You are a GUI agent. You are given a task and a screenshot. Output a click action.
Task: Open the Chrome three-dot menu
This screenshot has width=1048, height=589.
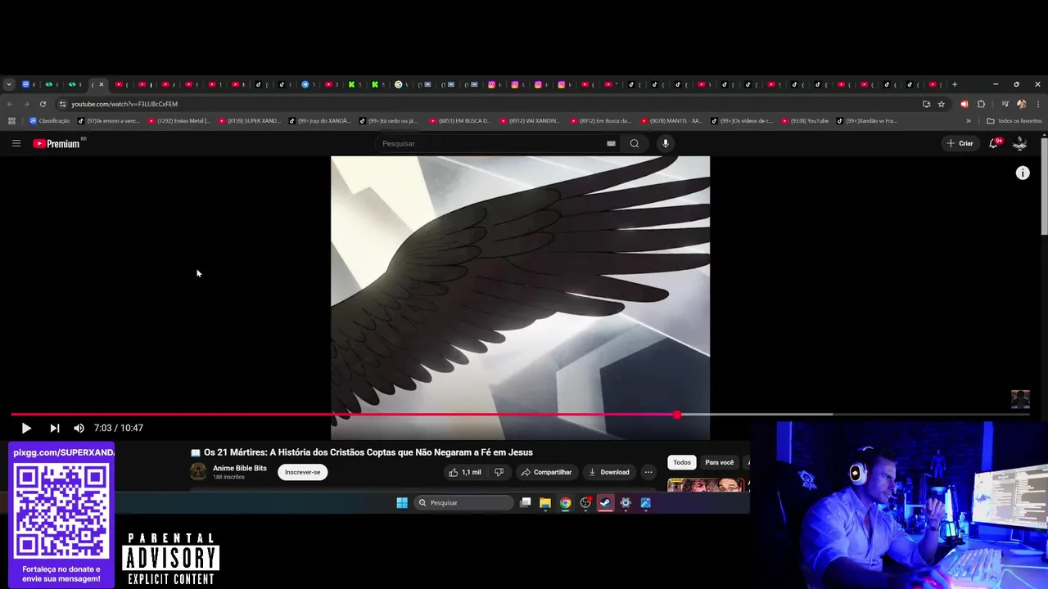pos(1037,104)
